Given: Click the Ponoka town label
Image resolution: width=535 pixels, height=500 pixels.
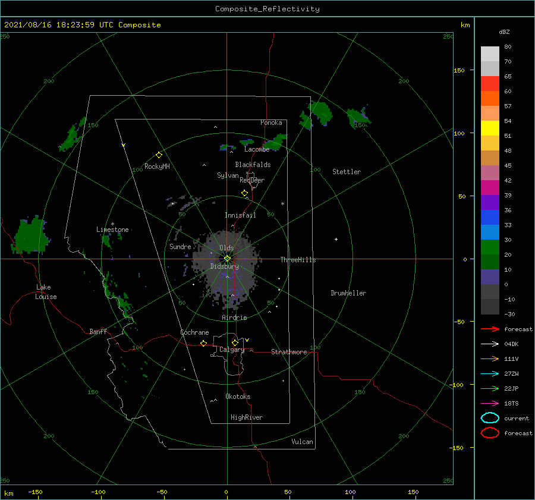Looking at the screenshot, I should point(271,122).
